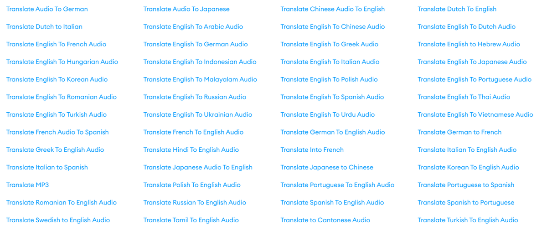Click the Translate Italian to Spanish link
The image size is (547, 229).
(47, 168)
